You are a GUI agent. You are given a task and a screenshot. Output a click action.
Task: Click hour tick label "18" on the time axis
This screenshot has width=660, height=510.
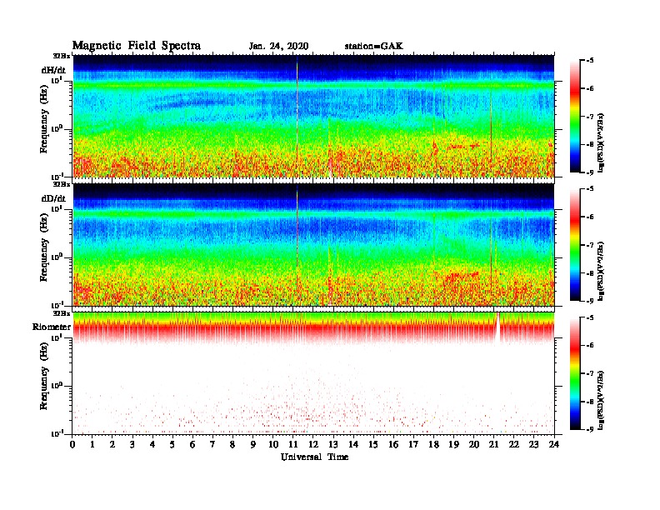click(x=433, y=444)
